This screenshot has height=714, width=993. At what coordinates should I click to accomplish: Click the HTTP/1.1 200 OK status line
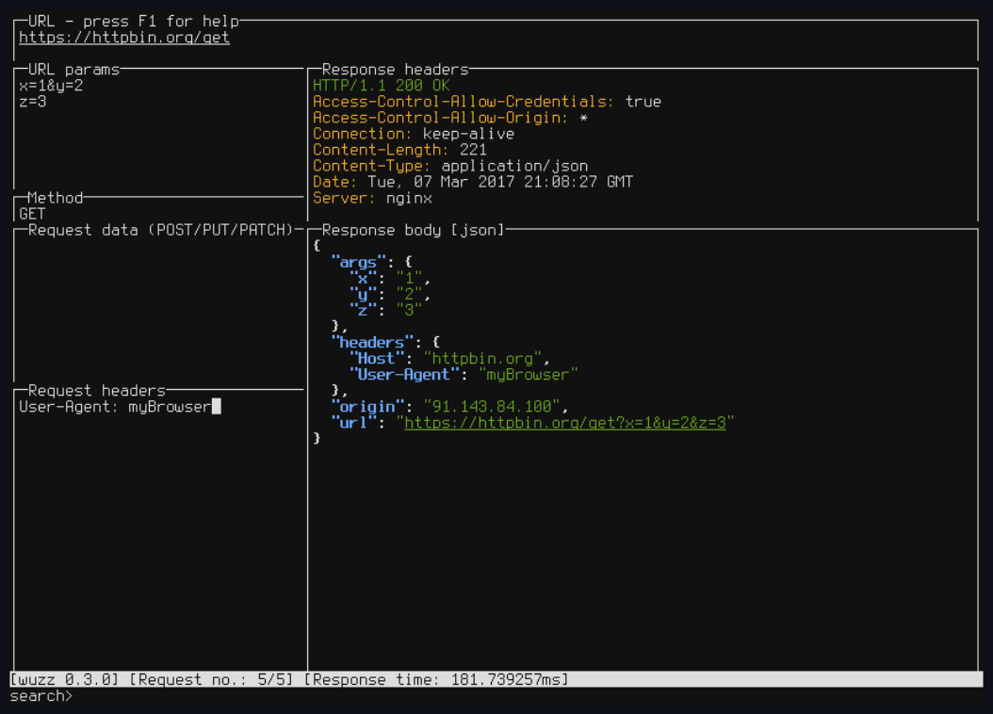click(x=382, y=86)
